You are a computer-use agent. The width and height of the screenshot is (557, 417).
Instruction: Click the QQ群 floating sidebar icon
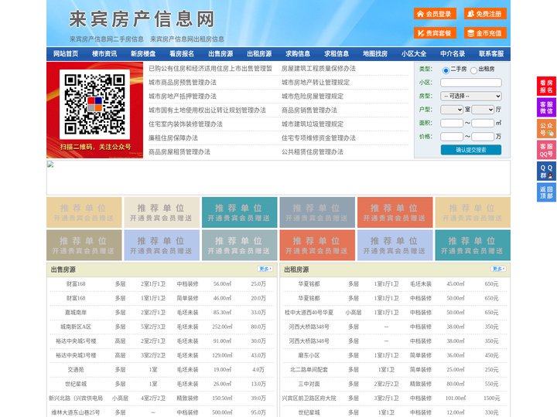pyautogui.click(x=546, y=171)
